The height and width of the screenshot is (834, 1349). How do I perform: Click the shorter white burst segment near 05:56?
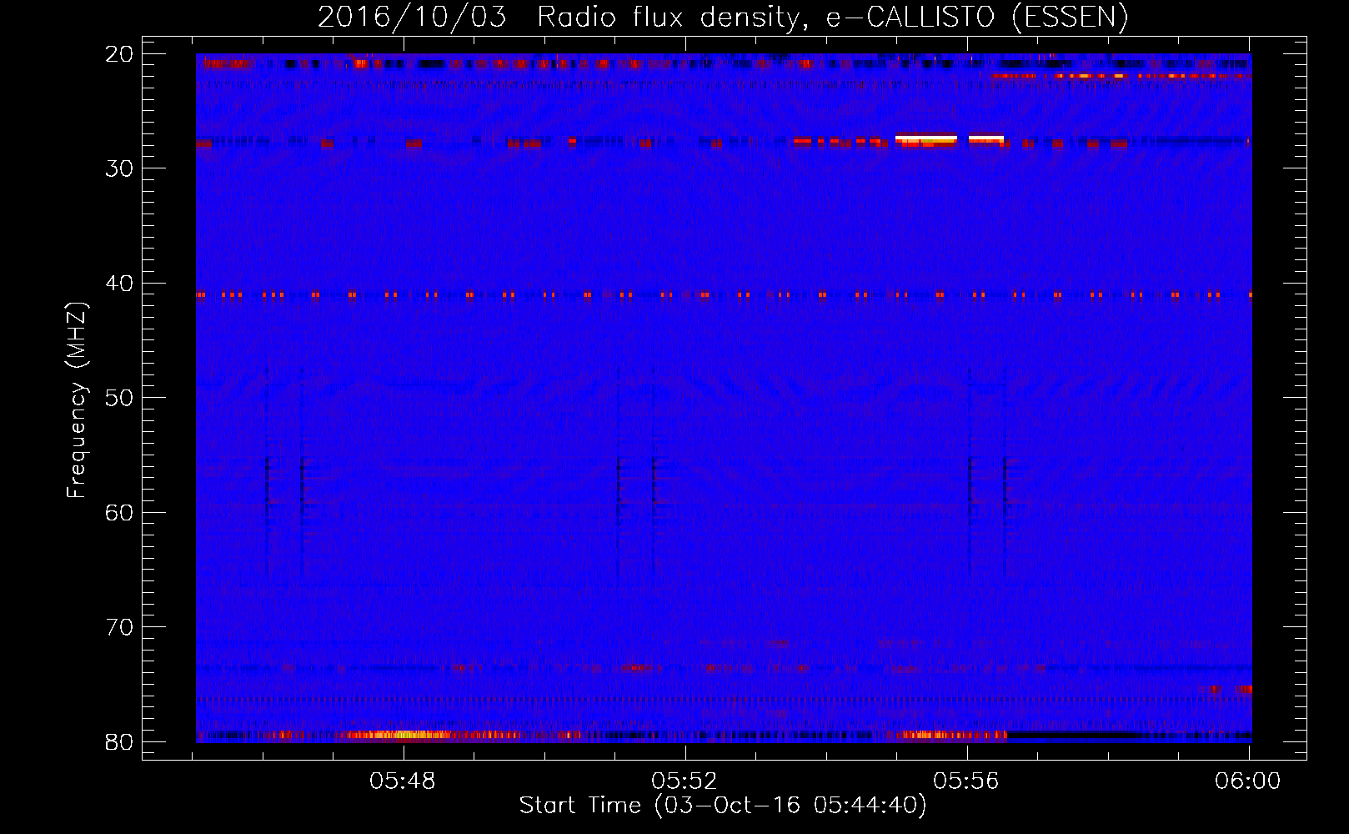coord(986,137)
